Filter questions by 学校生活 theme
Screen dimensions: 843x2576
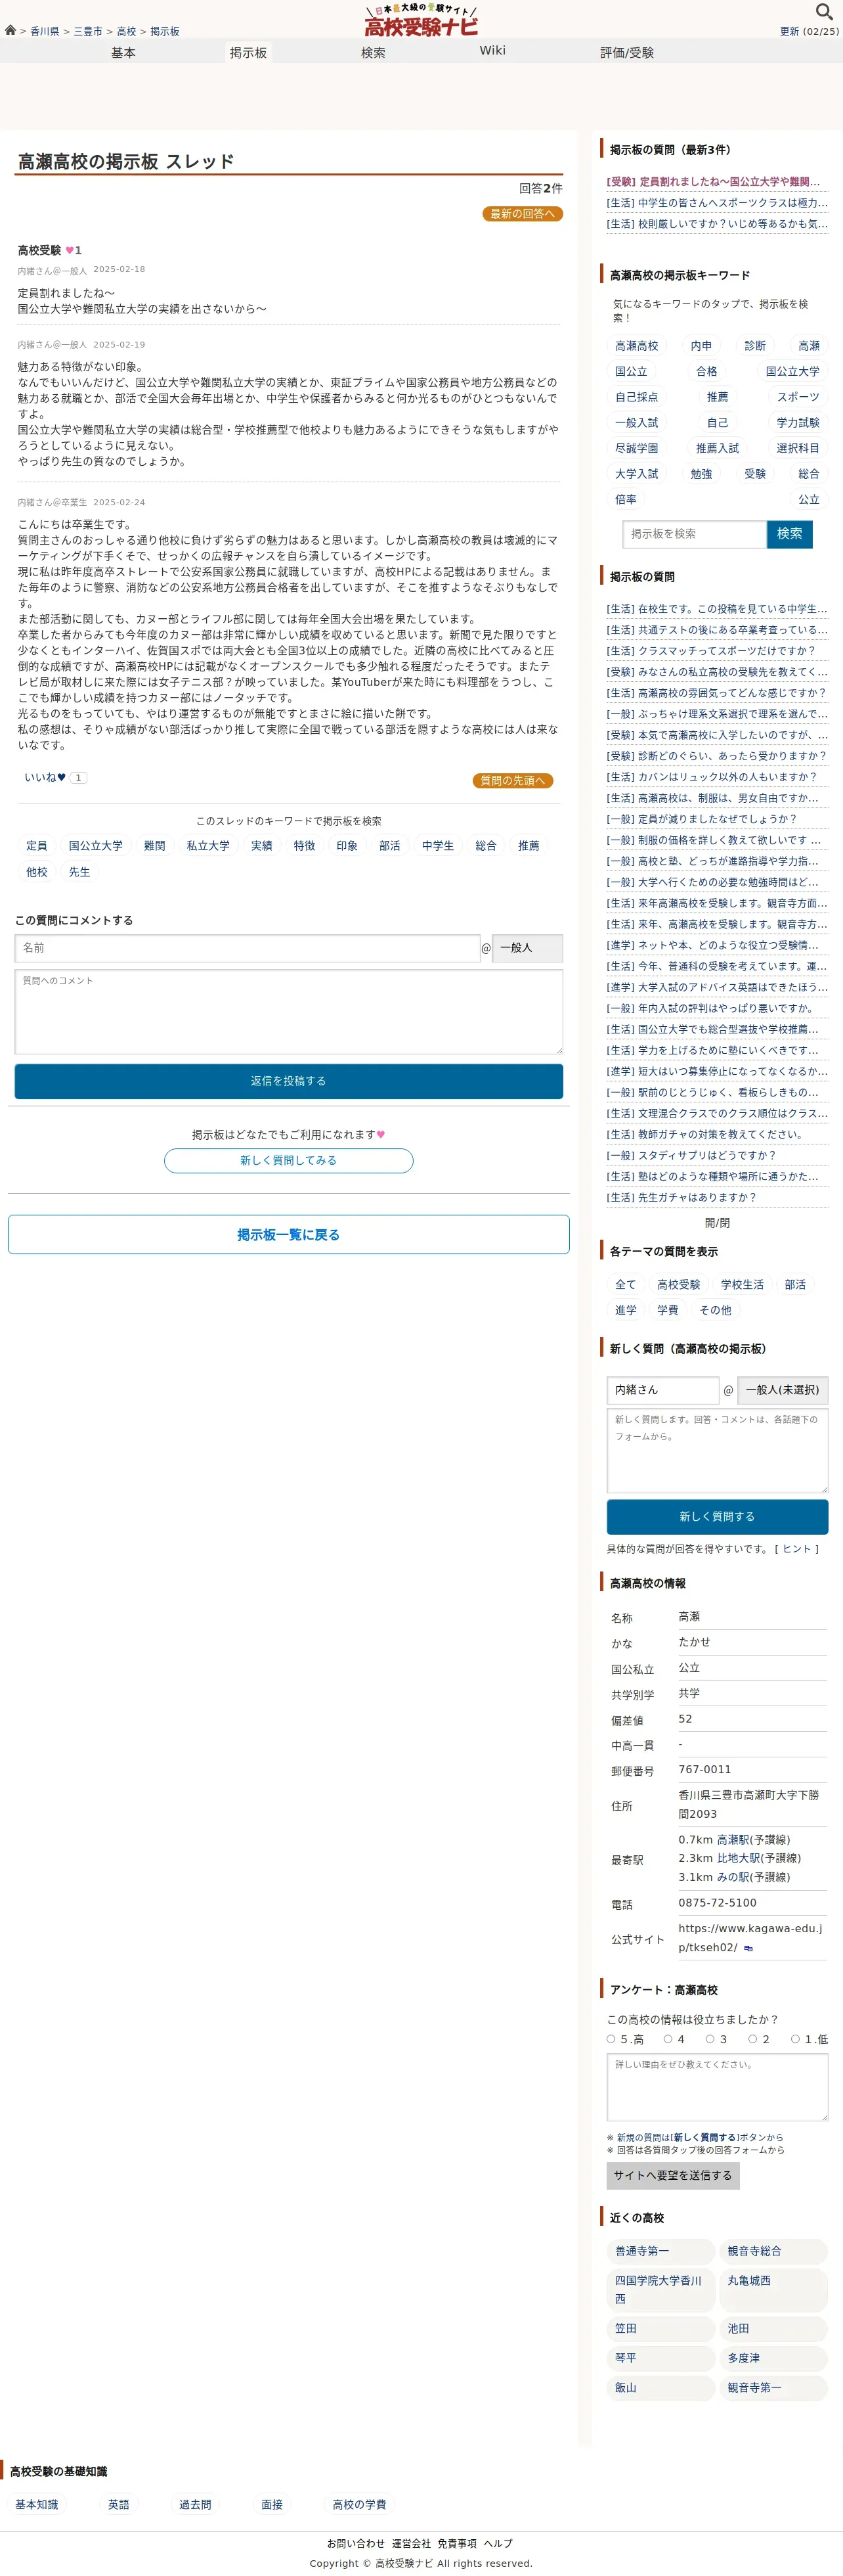tap(742, 1285)
